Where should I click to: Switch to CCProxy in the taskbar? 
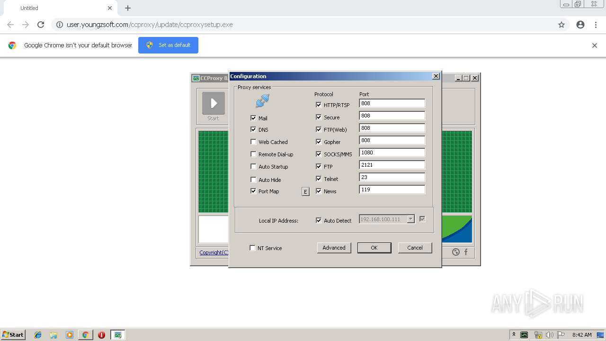(x=117, y=335)
